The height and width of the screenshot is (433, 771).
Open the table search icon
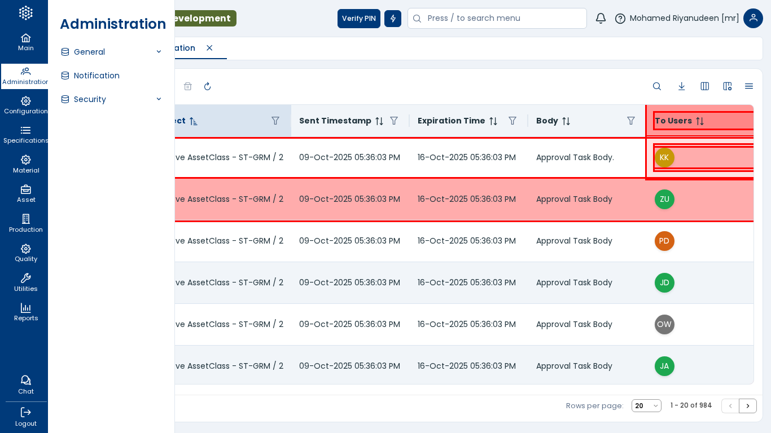tap(657, 86)
